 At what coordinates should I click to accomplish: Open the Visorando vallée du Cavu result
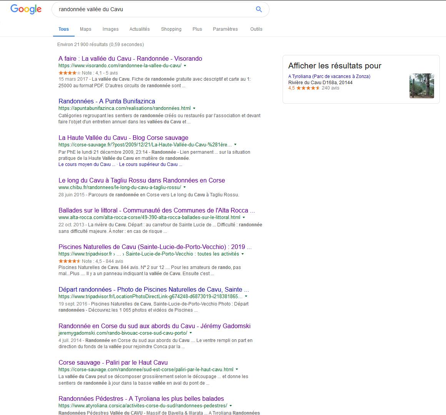(x=130, y=58)
